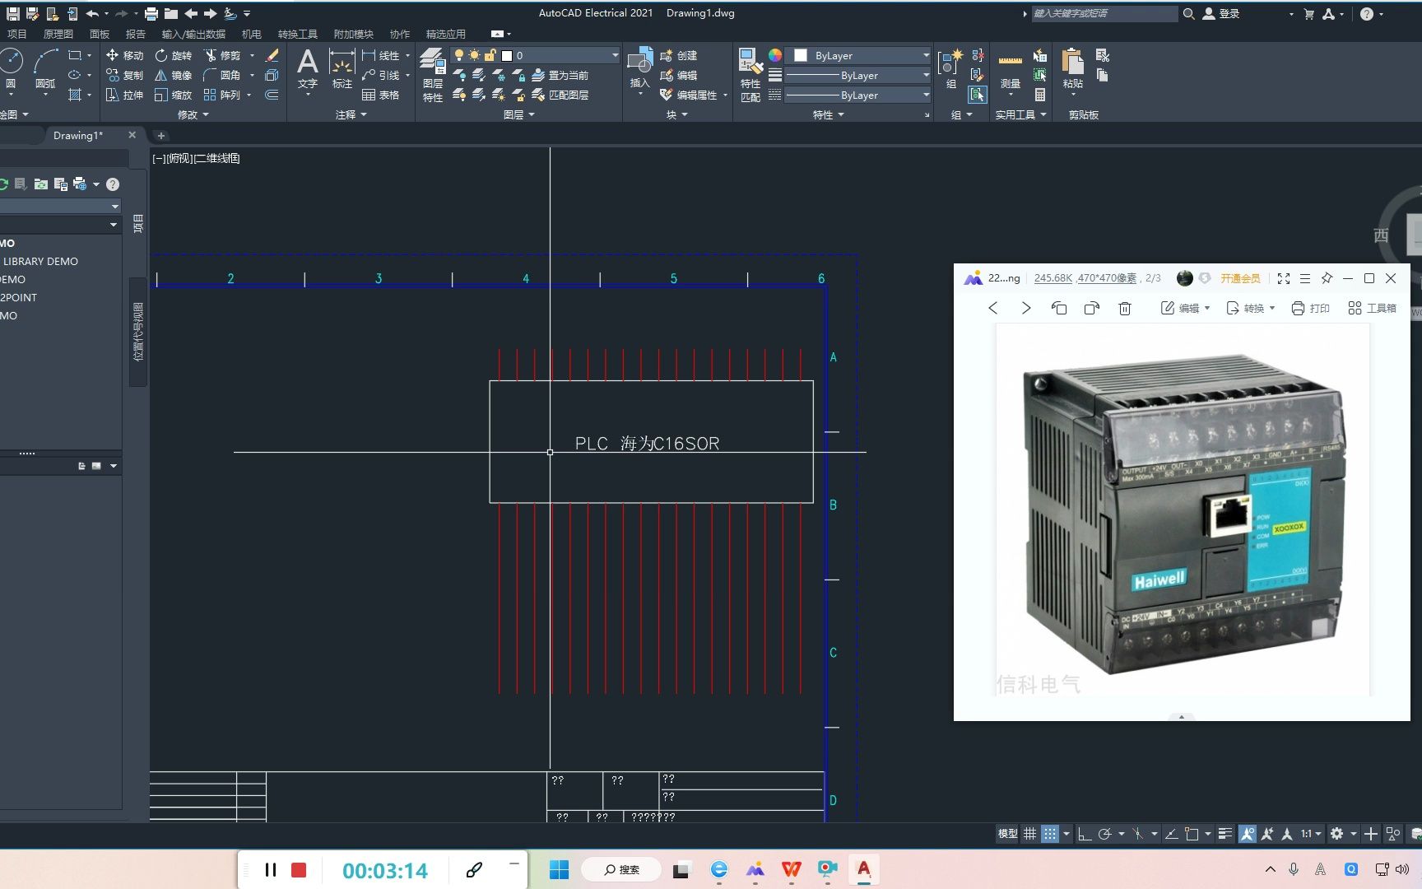Open the Dimension (标注) tool
Viewport: 1422px width, 889px height.
[x=342, y=69]
